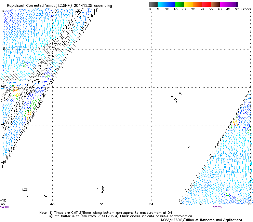Pick the red 30-35 knots legend swatch
This screenshot has width=253, height=222.
[x=207, y=4]
